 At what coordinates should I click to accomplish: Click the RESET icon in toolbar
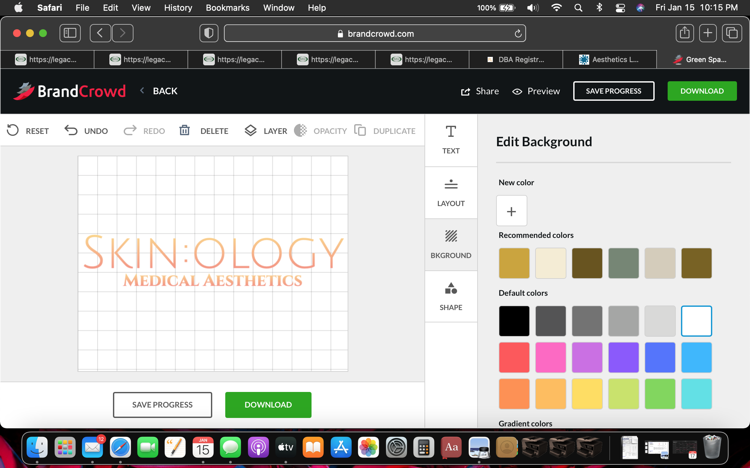tap(13, 130)
